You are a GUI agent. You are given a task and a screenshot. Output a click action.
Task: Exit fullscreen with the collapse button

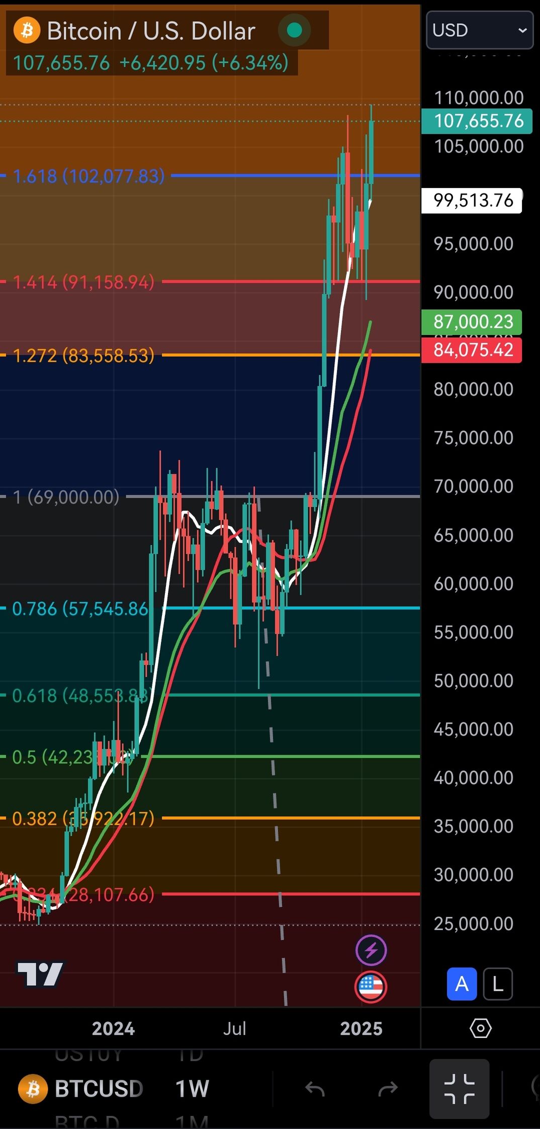click(459, 1089)
